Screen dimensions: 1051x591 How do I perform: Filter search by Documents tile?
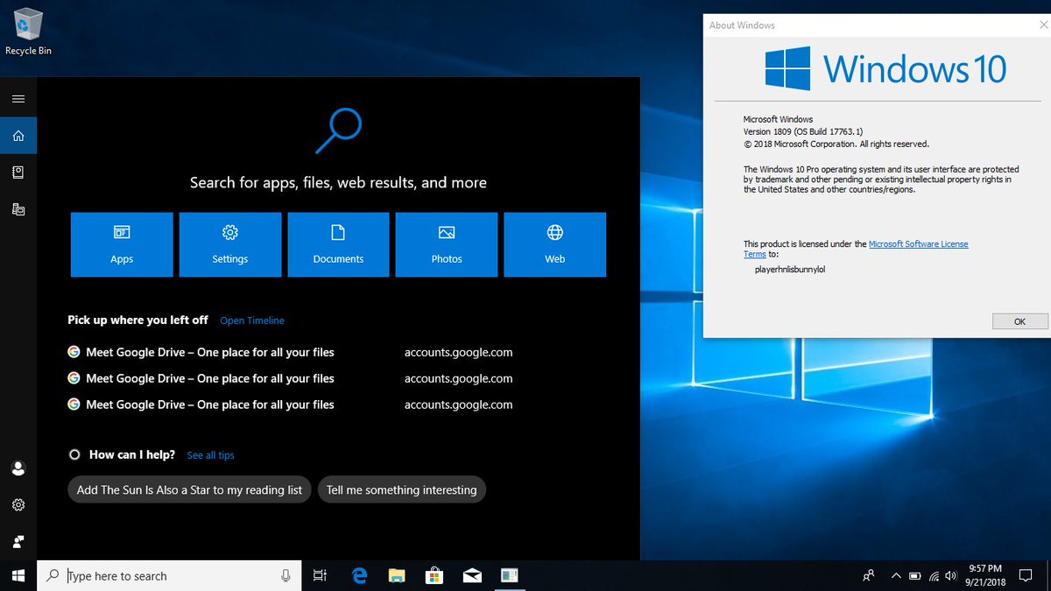pos(338,244)
